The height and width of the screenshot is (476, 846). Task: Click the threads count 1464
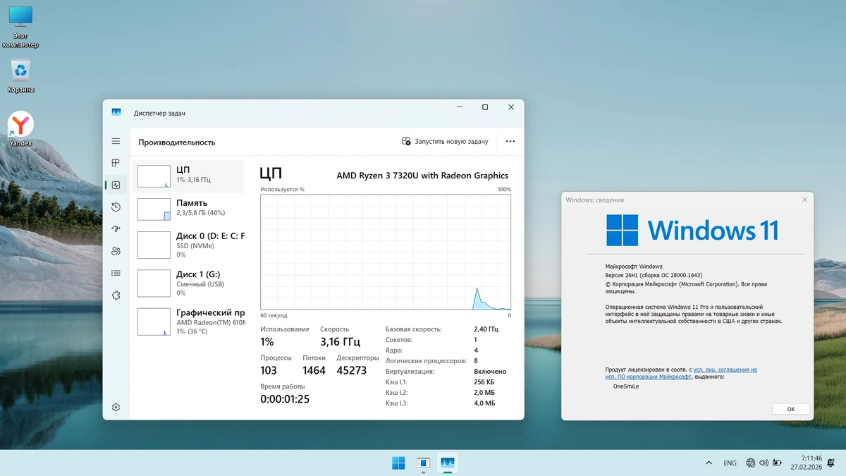click(x=314, y=370)
